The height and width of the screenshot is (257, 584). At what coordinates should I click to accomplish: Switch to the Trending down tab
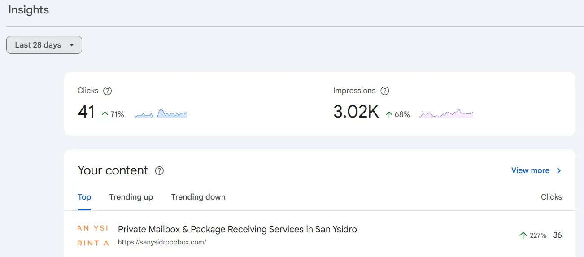click(x=198, y=197)
